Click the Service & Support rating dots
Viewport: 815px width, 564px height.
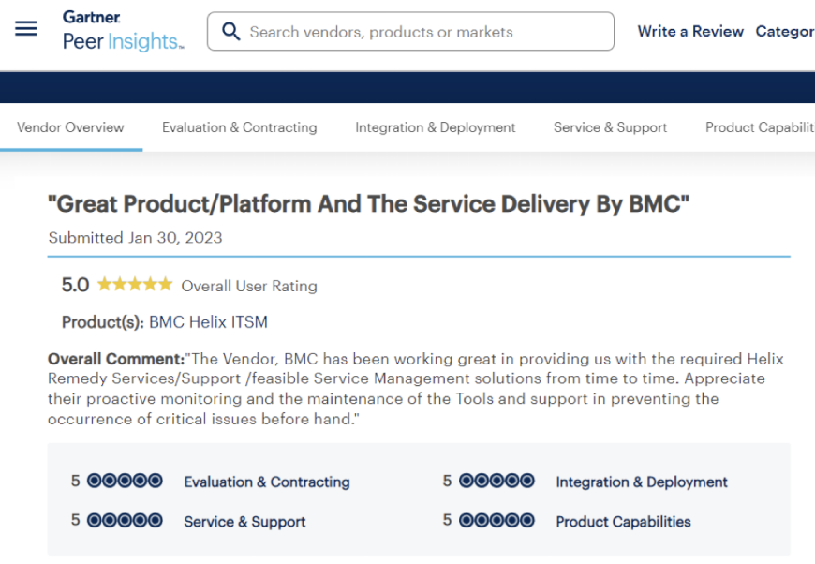coord(125,520)
